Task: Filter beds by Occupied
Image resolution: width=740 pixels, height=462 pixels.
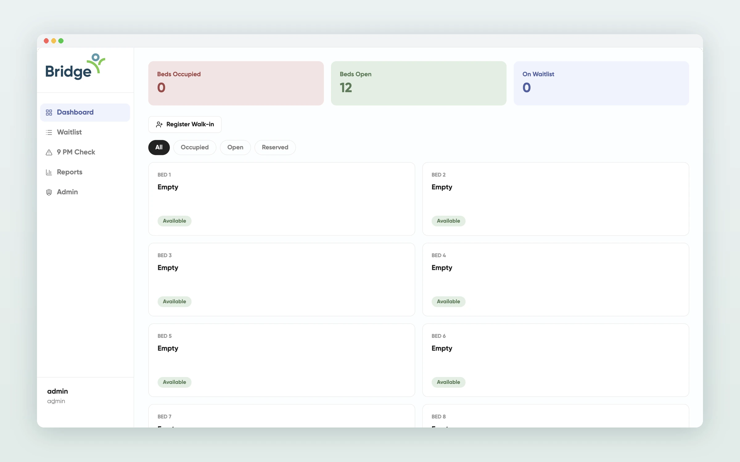Action: pos(195,148)
